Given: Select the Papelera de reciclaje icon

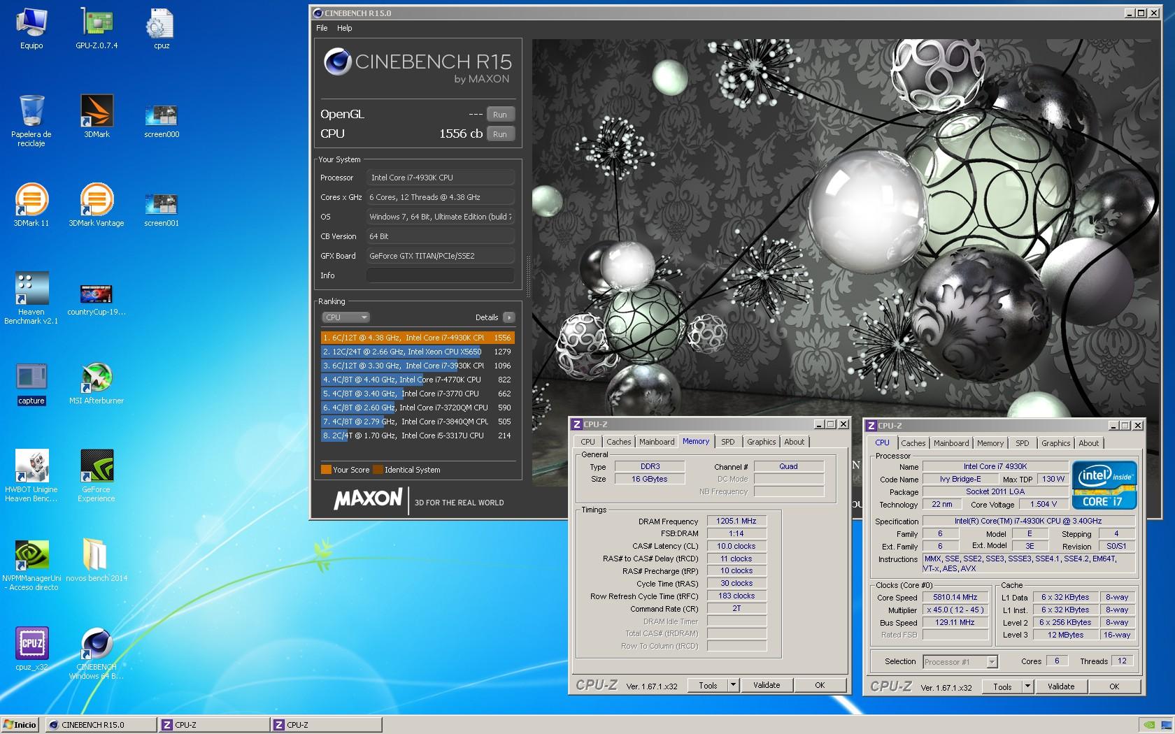Looking at the screenshot, I should (x=31, y=120).
